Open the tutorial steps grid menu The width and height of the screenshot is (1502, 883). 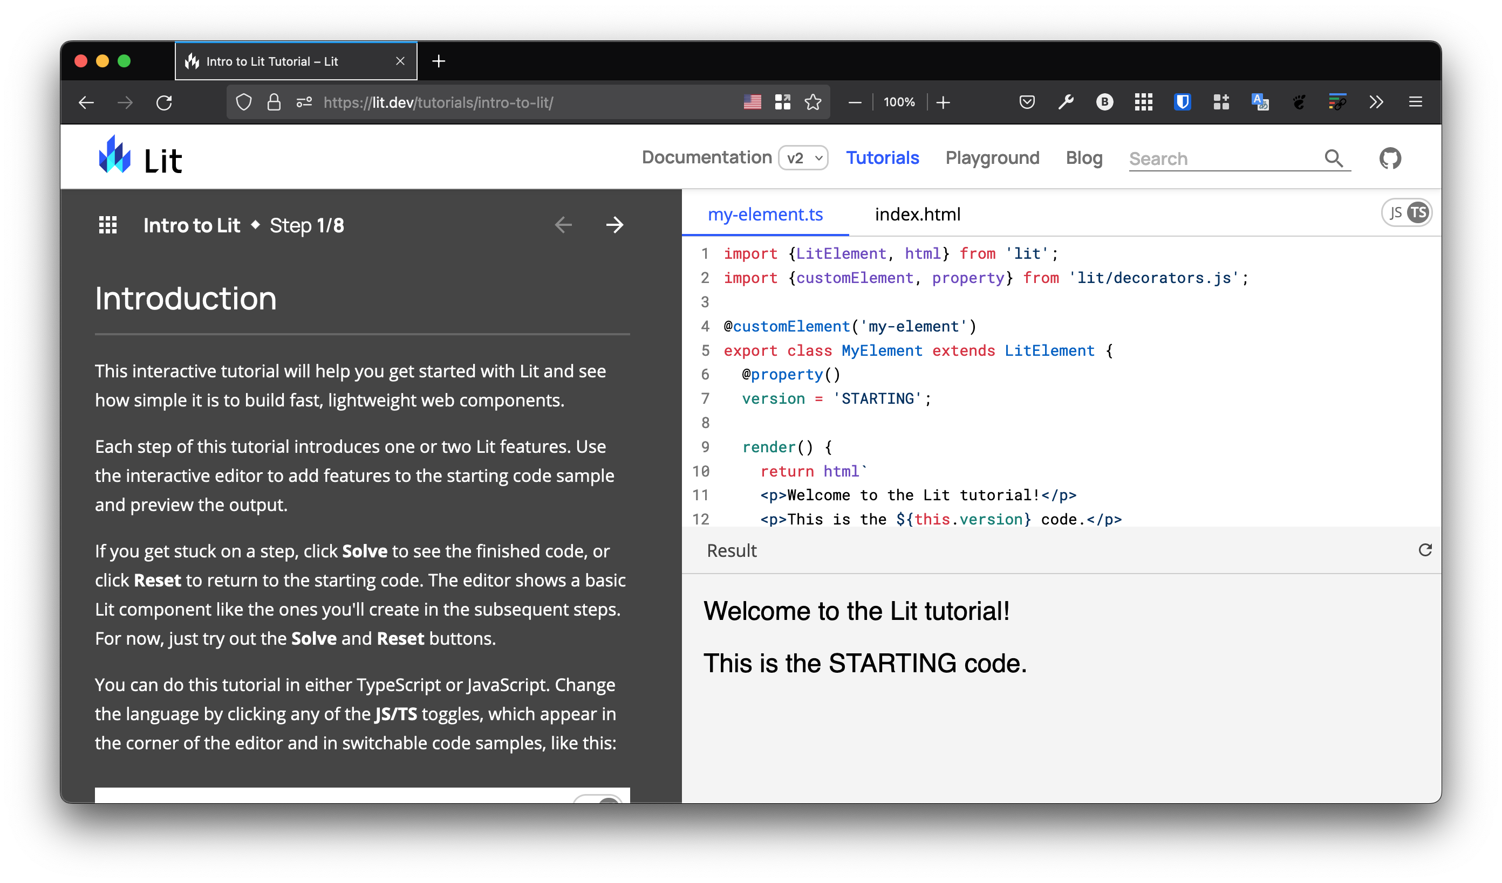(107, 224)
